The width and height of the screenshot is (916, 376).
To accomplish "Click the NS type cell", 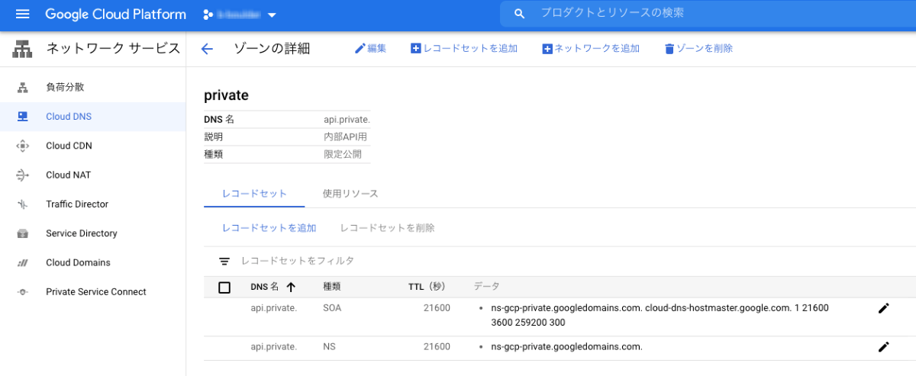I will tap(329, 347).
